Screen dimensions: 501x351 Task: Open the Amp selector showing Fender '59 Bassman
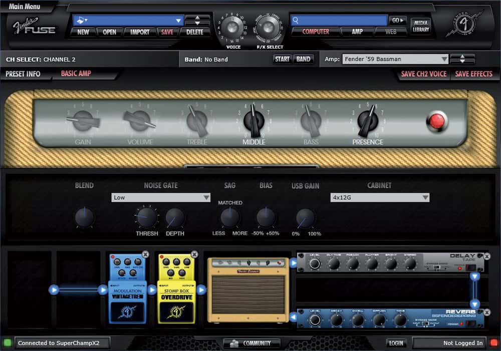[395, 59]
